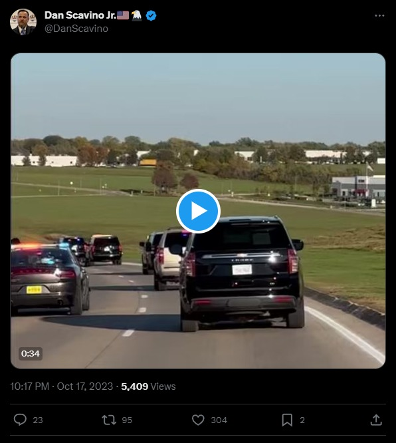
Task: Click the repost arrows icon
Action: click(109, 420)
